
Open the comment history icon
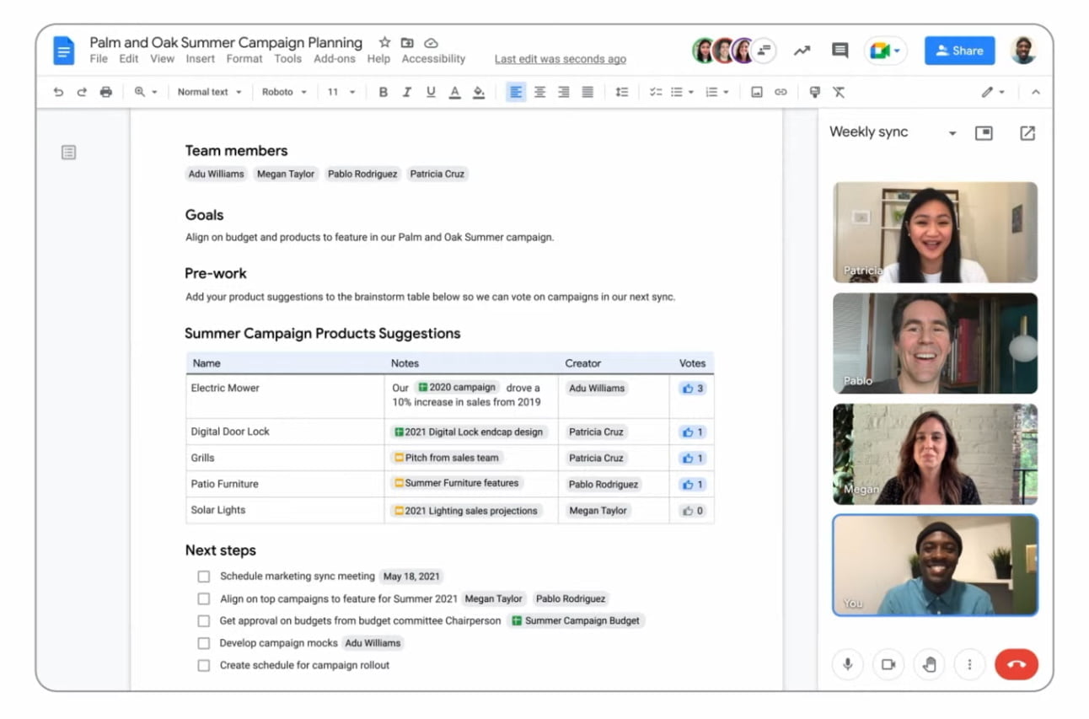click(840, 51)
